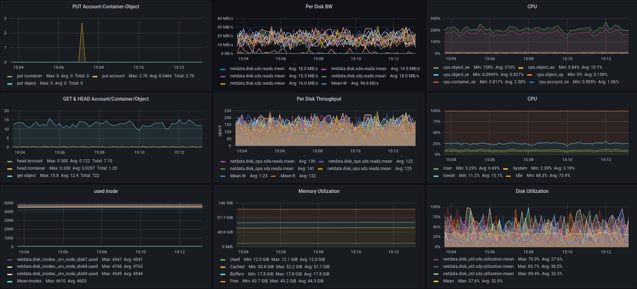
Task: Toggle the Iowait series in CPU legend
Action: tap(449, 176)
